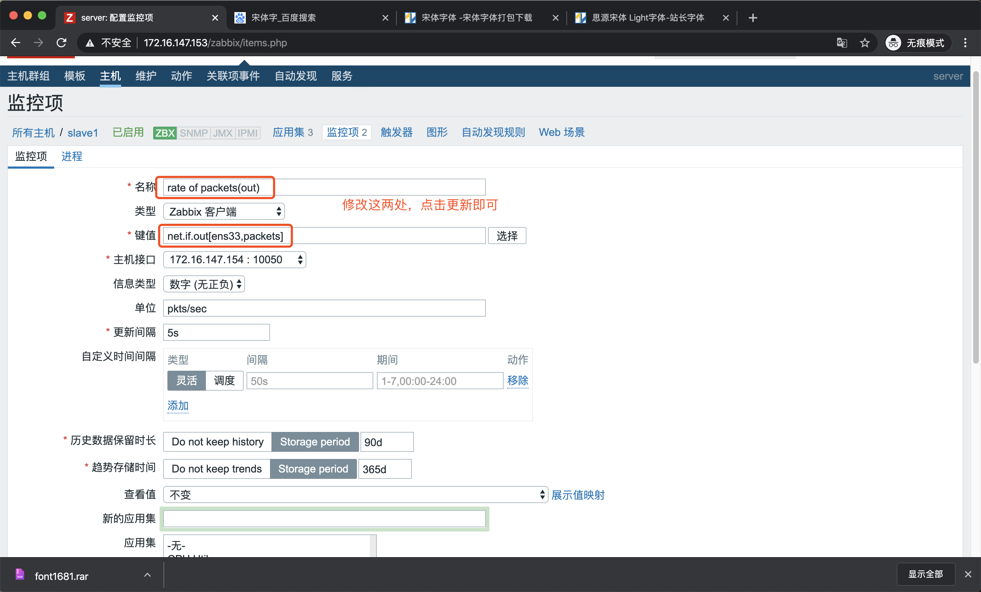Open the 类型 Zabbix 客户端 dropdown

pyautogui.click(x=224, y=212)
